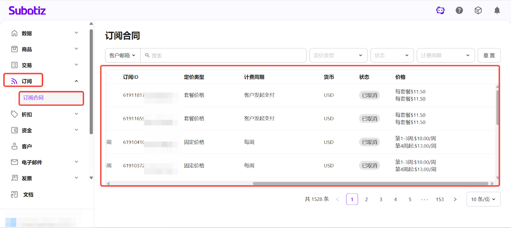The image size is (511, 228).
Task: Open the 状态 filter dropdown
Action: click(392, 56)
